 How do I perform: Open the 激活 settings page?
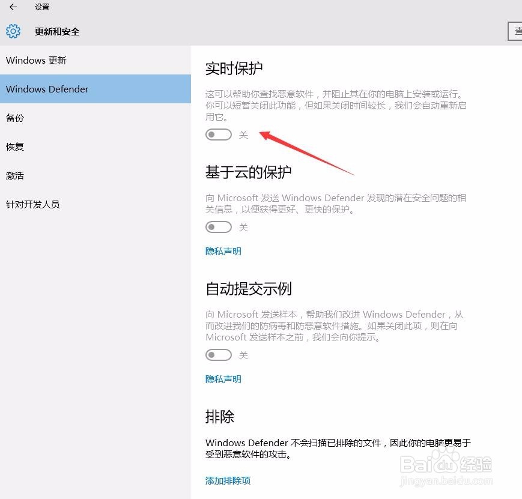[x=96, y=175]
